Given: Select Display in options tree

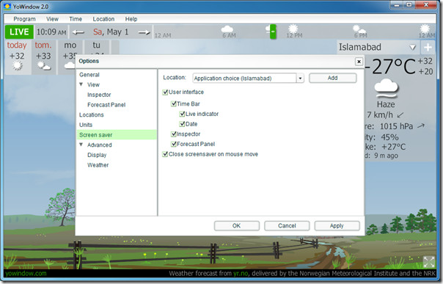Looking at the screenshot, I should 97,155.
